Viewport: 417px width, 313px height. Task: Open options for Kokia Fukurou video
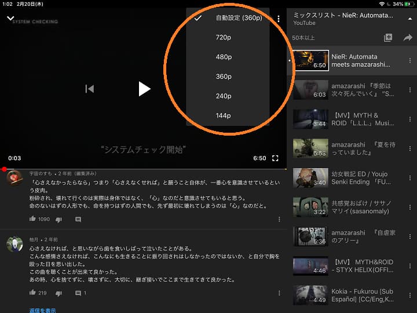pos(410,295)
